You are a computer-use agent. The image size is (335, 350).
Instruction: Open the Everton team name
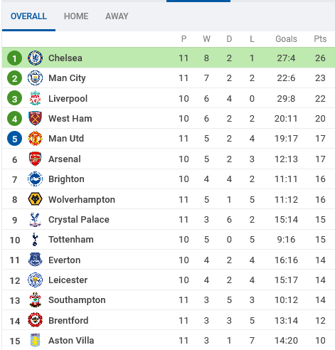tap(65, 260)
